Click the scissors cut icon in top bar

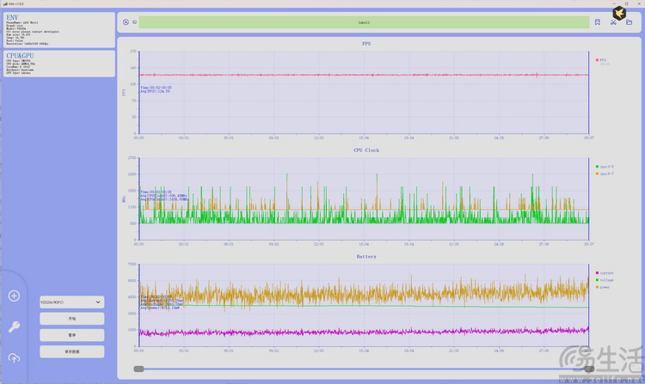point(613,22)
